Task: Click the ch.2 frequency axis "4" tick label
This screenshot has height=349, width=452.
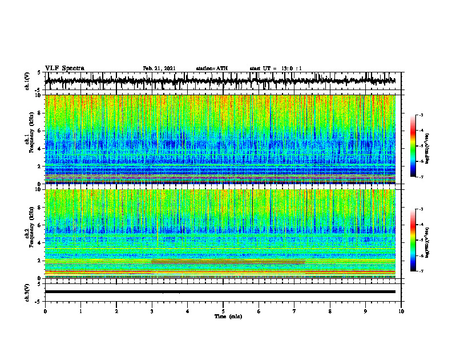Action: point(40,243)
